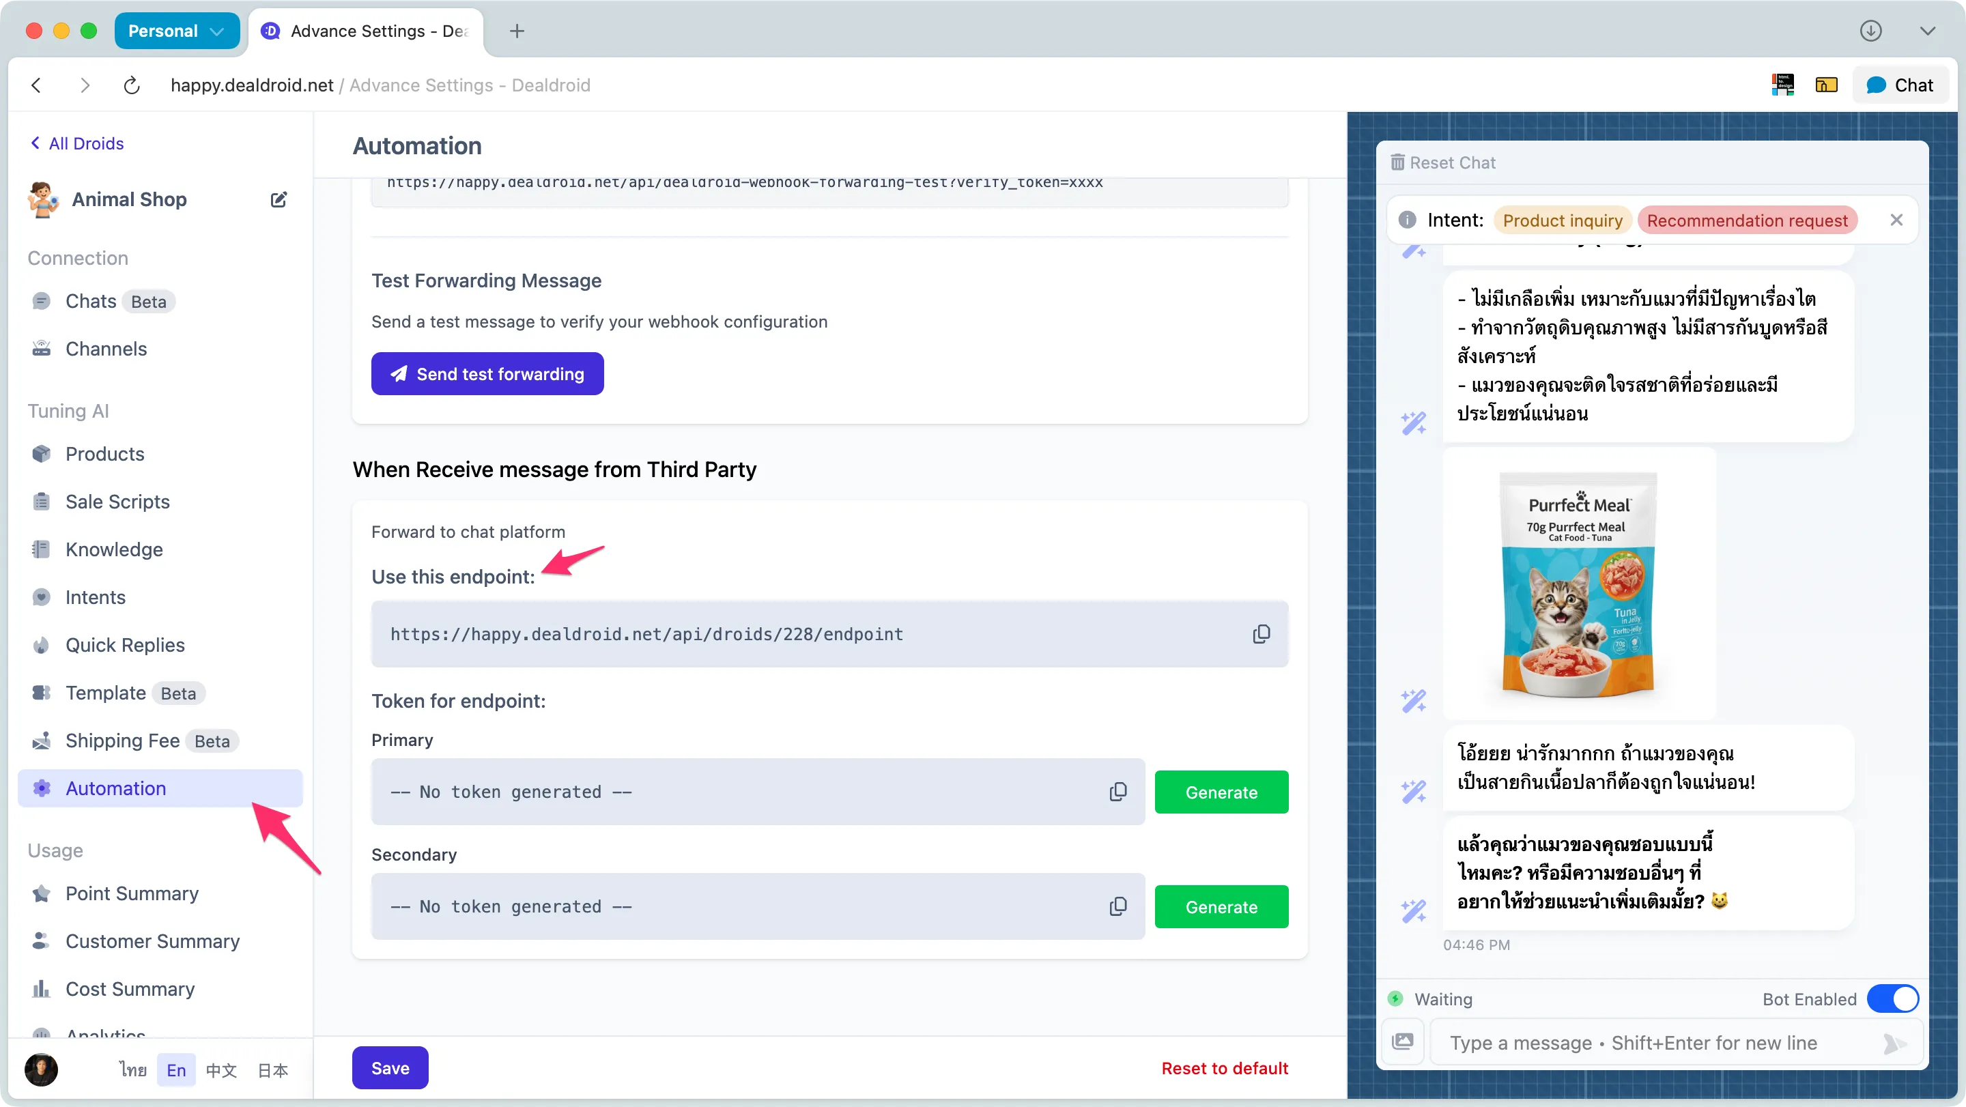Viewport: 1966px width, 1107px height.
Task: Open the image attachment picker in chat
Action: pyautogui.click(x=1404, y=1041)
